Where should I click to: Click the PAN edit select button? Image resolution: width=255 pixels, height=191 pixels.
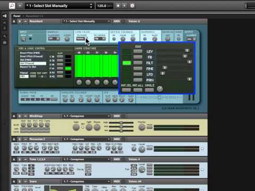[x=138, y=80]
